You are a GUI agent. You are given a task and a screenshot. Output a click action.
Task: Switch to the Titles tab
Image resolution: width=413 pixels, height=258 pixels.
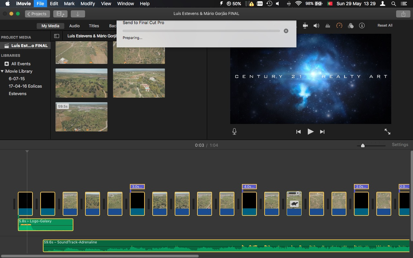click(x=94, y=26)
